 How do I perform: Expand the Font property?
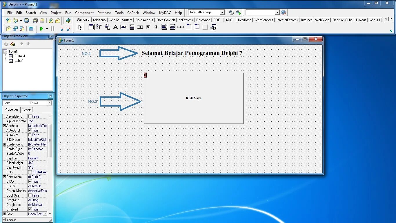[4, 214]
